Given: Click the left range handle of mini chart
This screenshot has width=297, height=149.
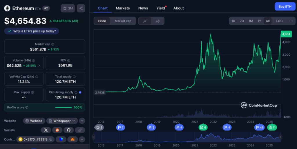Looking at the screenshot, I should [x=93, y=137].
